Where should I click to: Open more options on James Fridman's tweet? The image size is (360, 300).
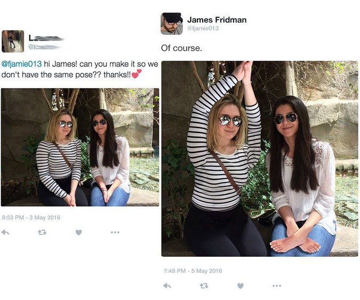[276, 286]
